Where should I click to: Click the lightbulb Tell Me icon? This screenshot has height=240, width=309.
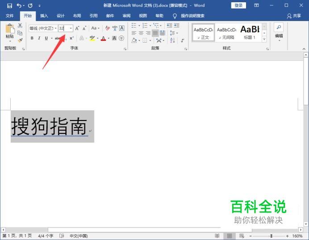tap(175, 16)
